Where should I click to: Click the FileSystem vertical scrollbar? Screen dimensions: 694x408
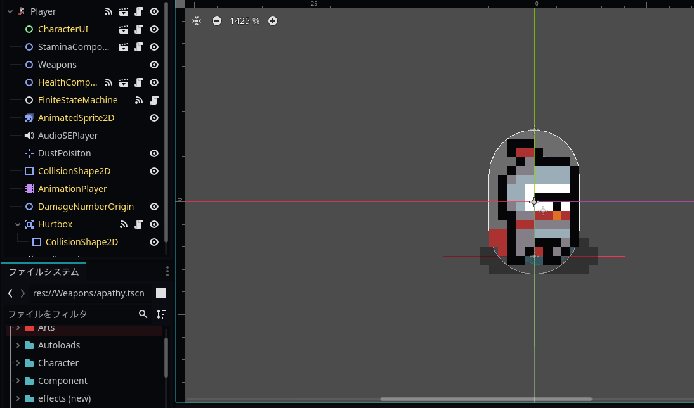[166, 357]
